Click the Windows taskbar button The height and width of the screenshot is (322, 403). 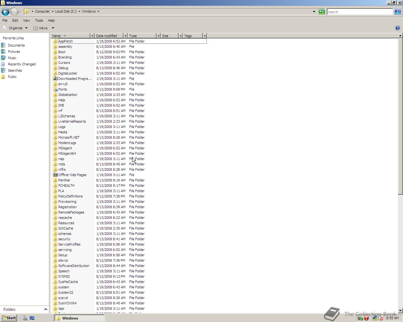[80, 318]
